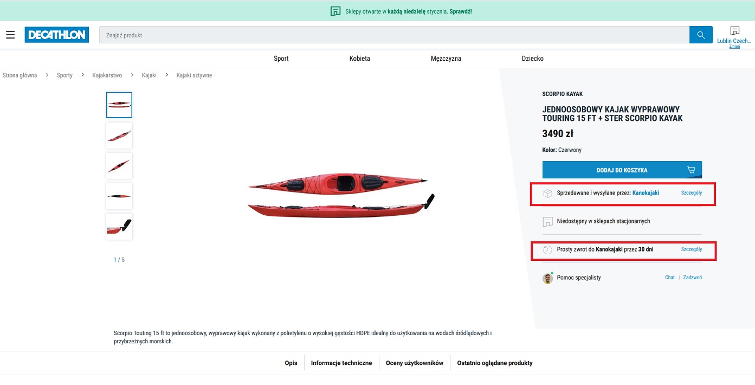Open the Sport menu
The height and width of the screenshot is (385, 755).
(x=281, y=59)
